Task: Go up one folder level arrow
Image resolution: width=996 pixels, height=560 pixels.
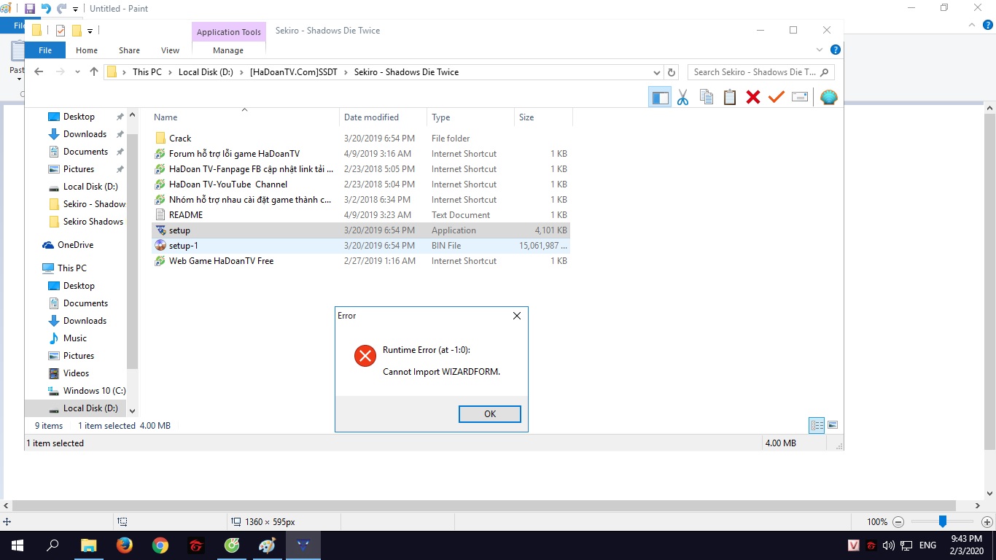Action: point(93,71)
